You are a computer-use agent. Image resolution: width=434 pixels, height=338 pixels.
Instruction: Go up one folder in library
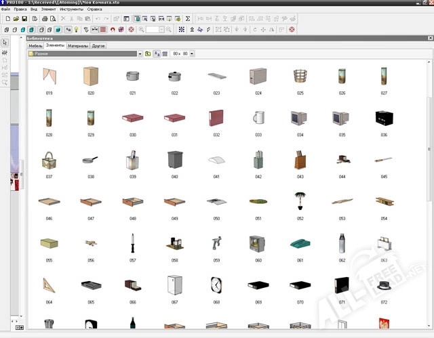point(148,53)
